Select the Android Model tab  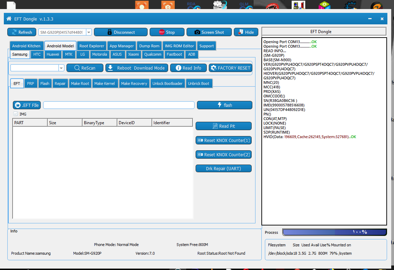coord(60,46)
